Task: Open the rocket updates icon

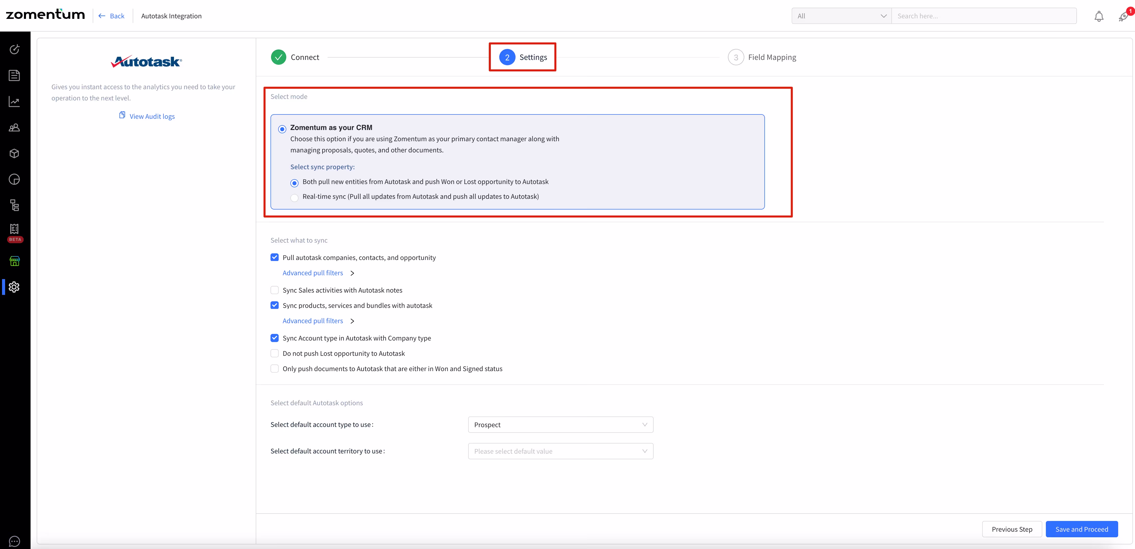Action: pos(1123,16)
